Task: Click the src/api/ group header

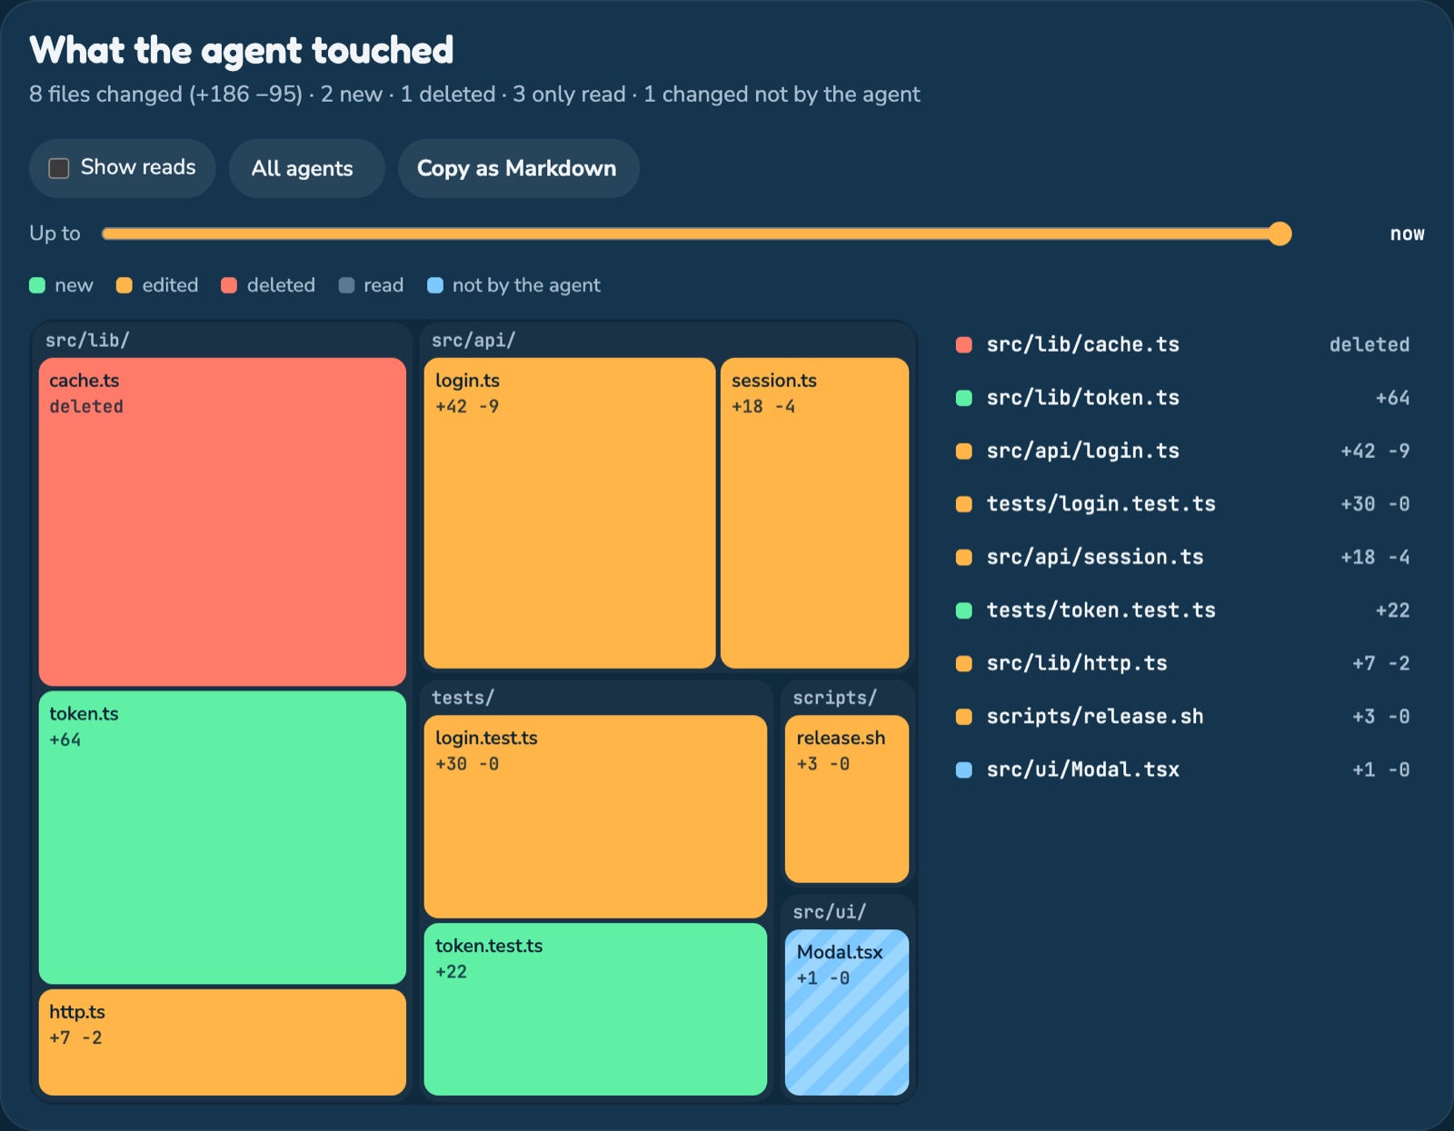Action: click(473, 341)
